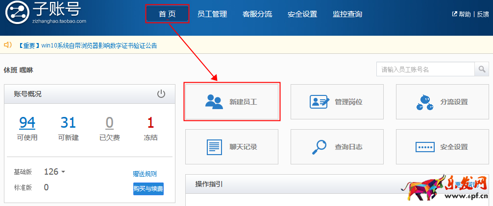
Task: Click the 查询日志 magnifier icon
Action: point(320,147)
